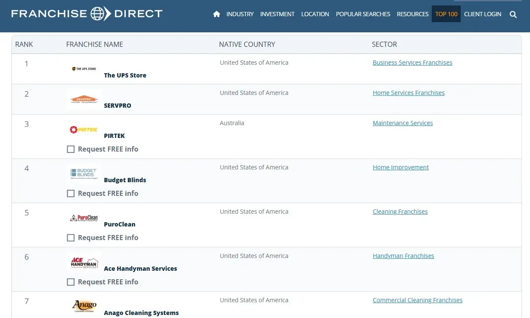The width and height of the screenshot is (530, 318).
Task: Click the PIRTEK logo image
Action: (84, 129)
